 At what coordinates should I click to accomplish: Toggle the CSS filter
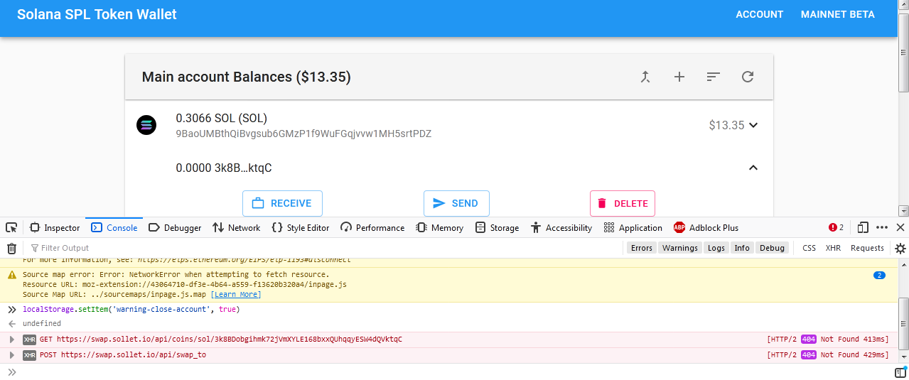coord(809,248)
